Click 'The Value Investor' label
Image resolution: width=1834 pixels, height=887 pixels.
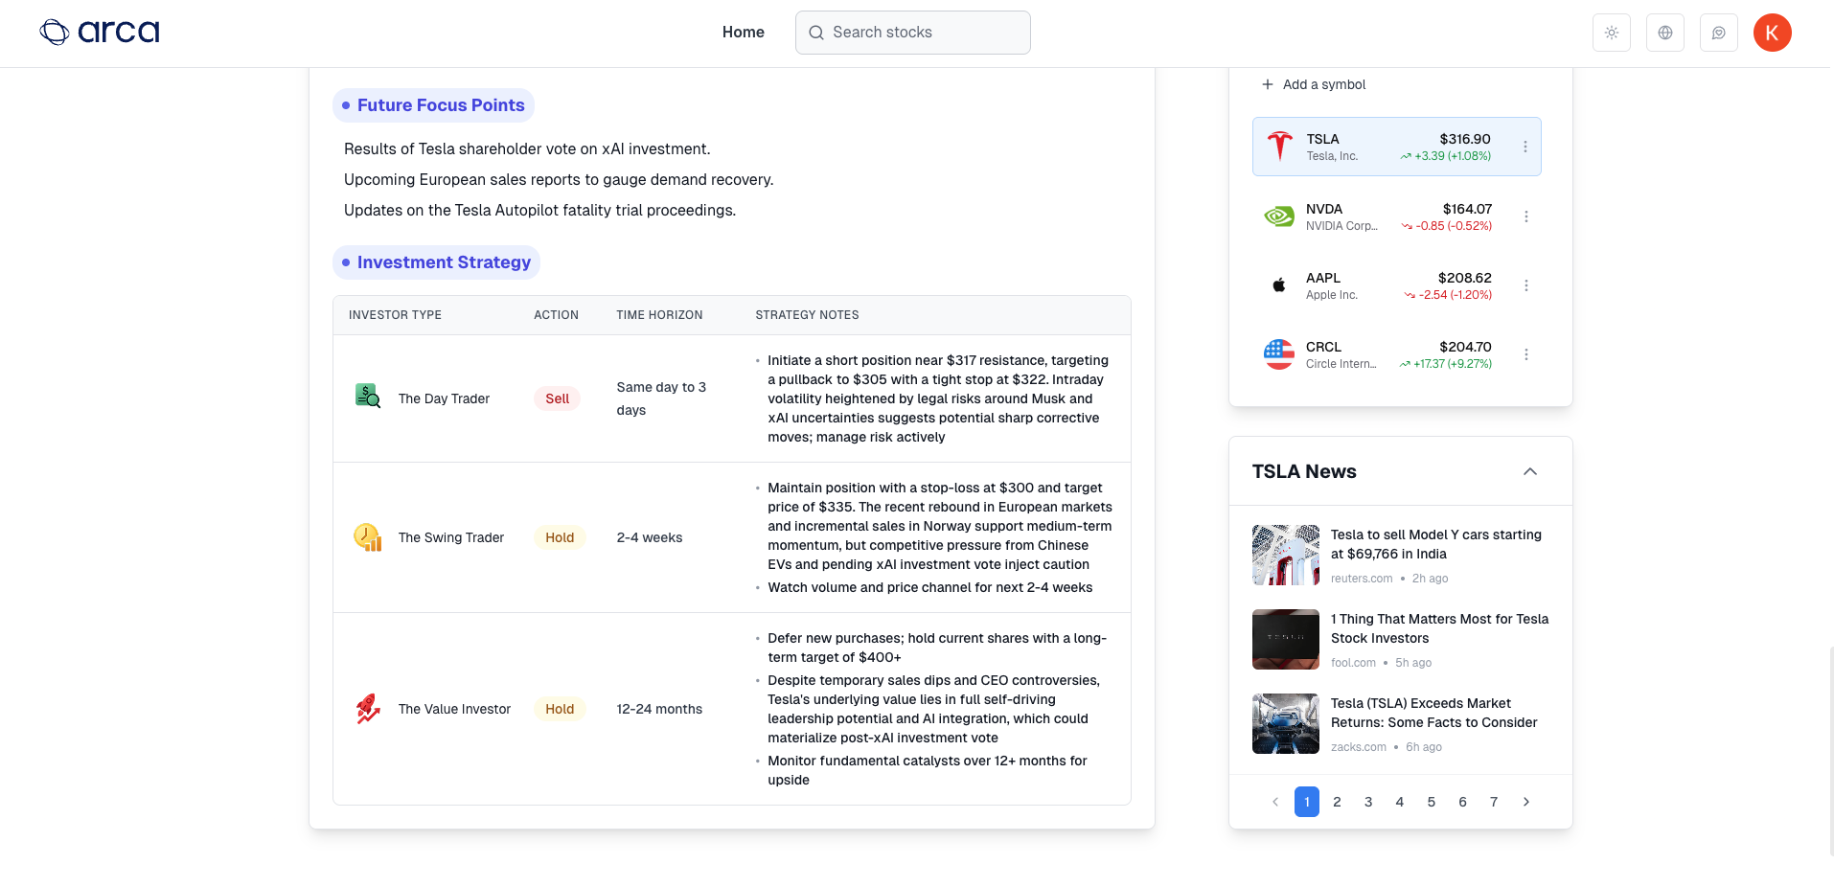click(454, 709)
